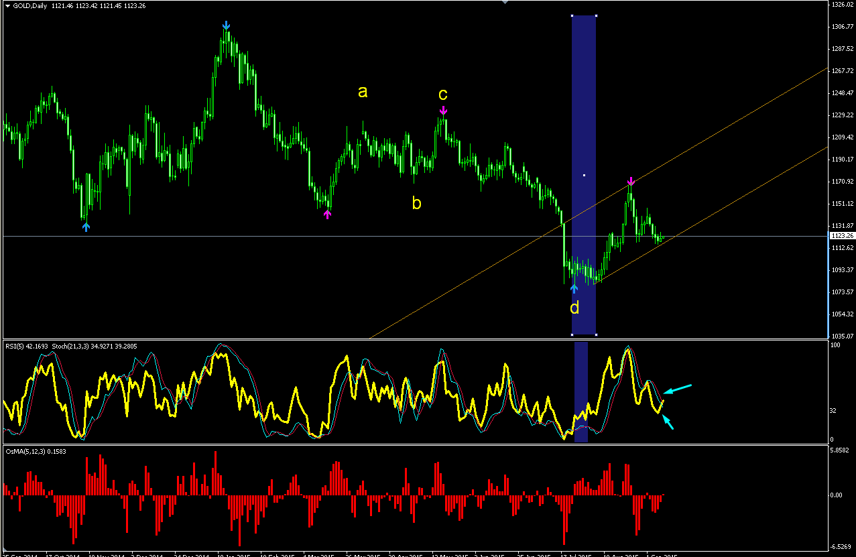Select the magenta down arrow under label c
Screen dimensions: 856x557
(443, 111)
